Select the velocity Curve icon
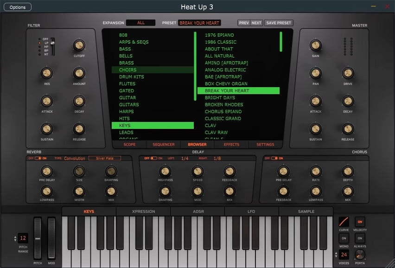 344,222
